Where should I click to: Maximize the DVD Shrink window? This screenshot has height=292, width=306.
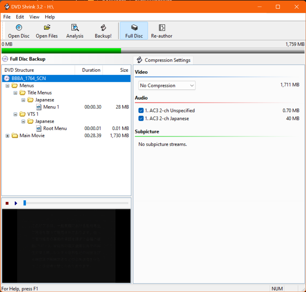[278, 7]
